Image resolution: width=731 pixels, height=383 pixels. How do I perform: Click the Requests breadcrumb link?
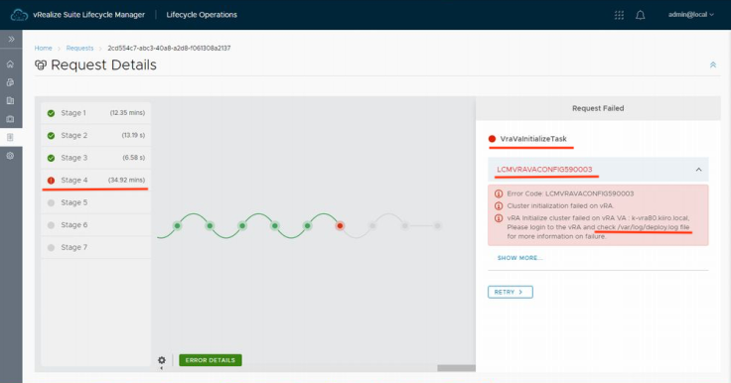79,48
